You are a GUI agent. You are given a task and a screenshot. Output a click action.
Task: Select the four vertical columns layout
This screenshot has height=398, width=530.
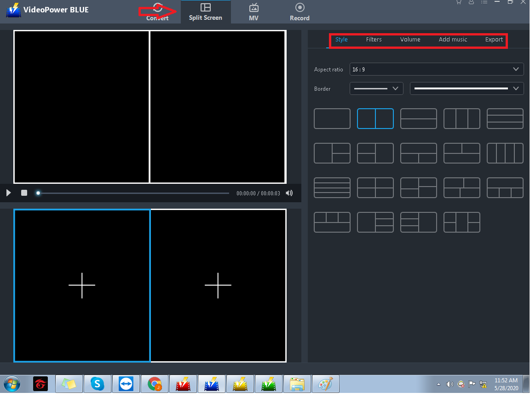pyautogui.click(x=505, y=153)
